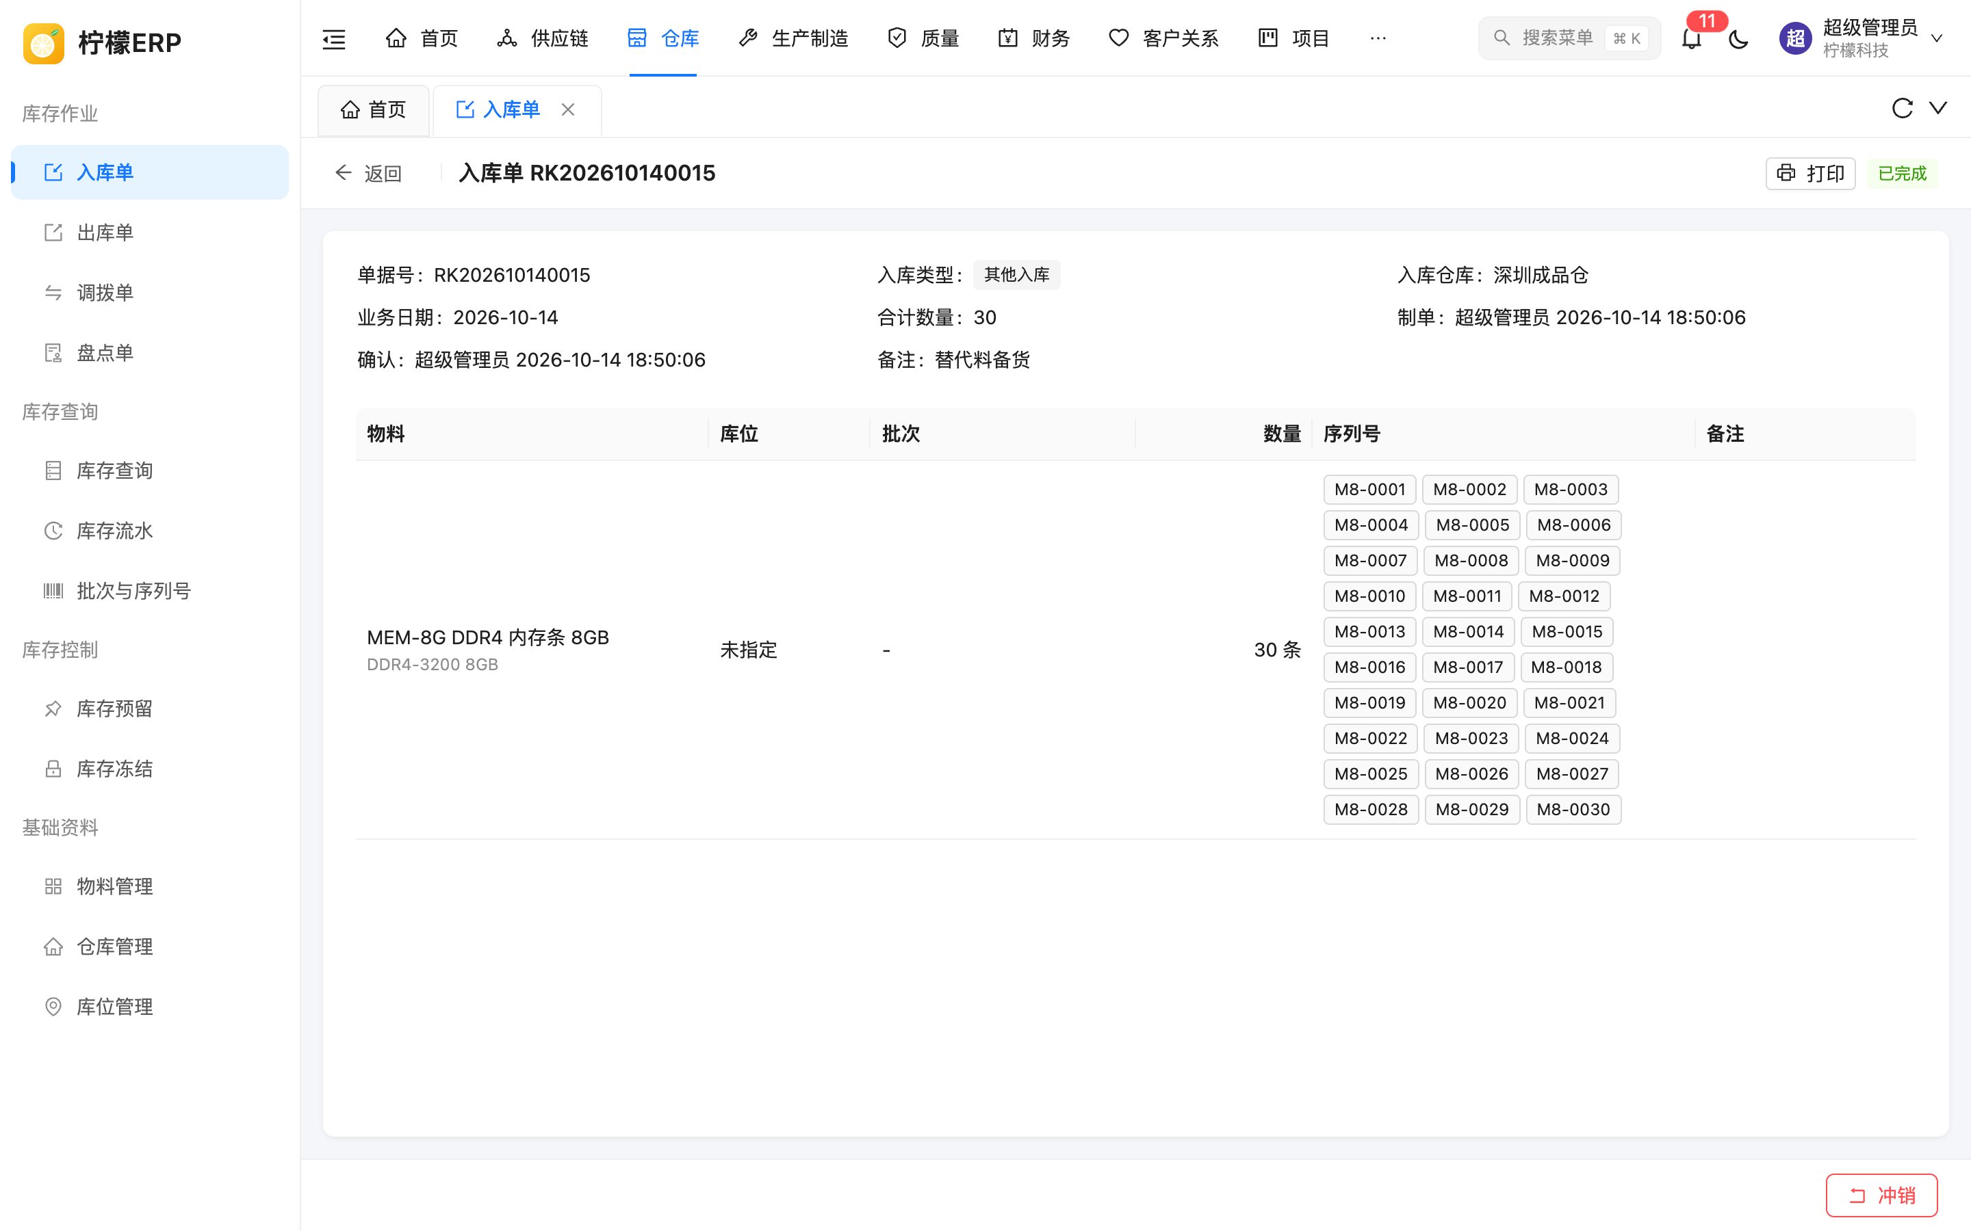
Task: Open the 项目 top menu
Action: click(1293, 38)
